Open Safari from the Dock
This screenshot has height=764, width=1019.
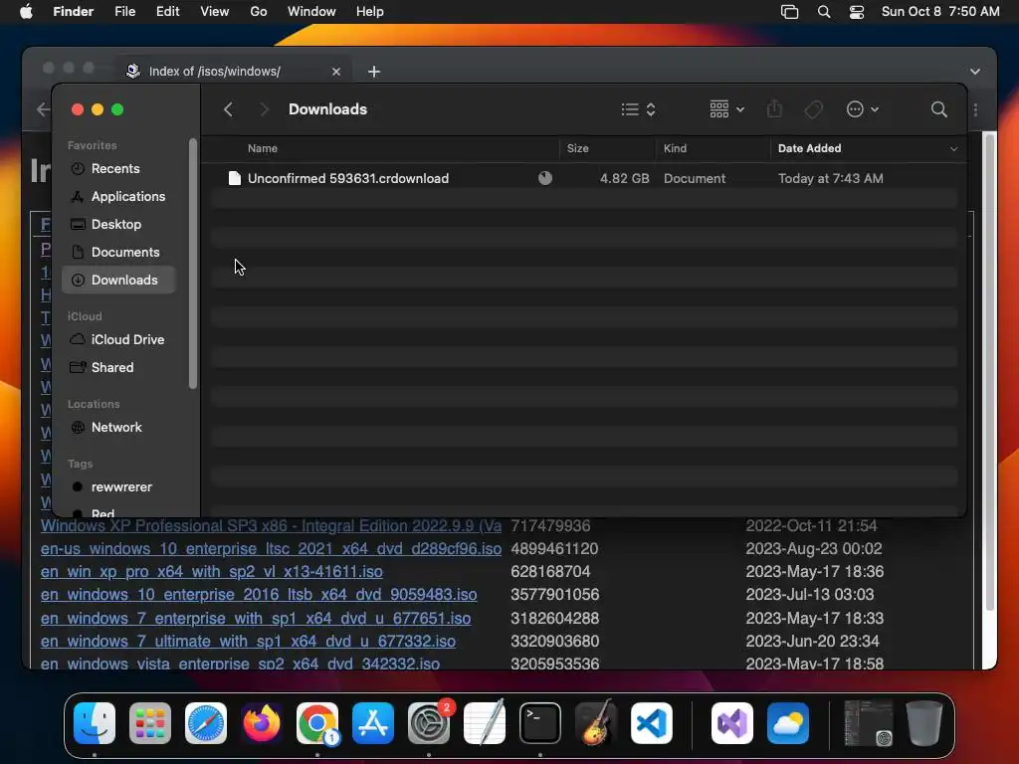pyautogui.click(x=206, y=723)
